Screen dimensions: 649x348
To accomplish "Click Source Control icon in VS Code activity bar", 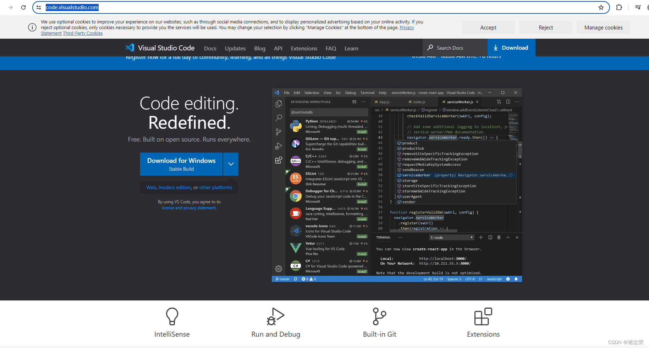I will [x=279, y=132].
